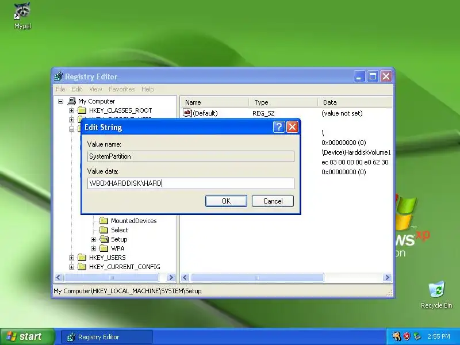Click left arrow of tree pane scrollbar

point(59,278)
